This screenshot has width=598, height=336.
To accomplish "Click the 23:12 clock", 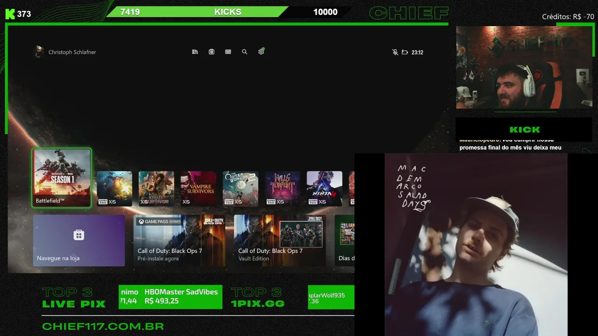I will click(x=417, y=52).
